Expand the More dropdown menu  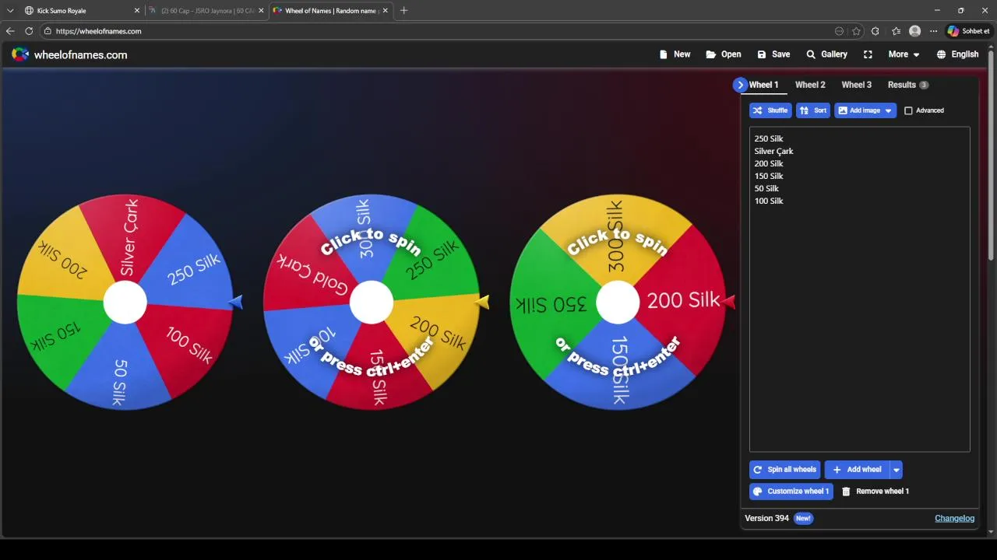[904, 54]
